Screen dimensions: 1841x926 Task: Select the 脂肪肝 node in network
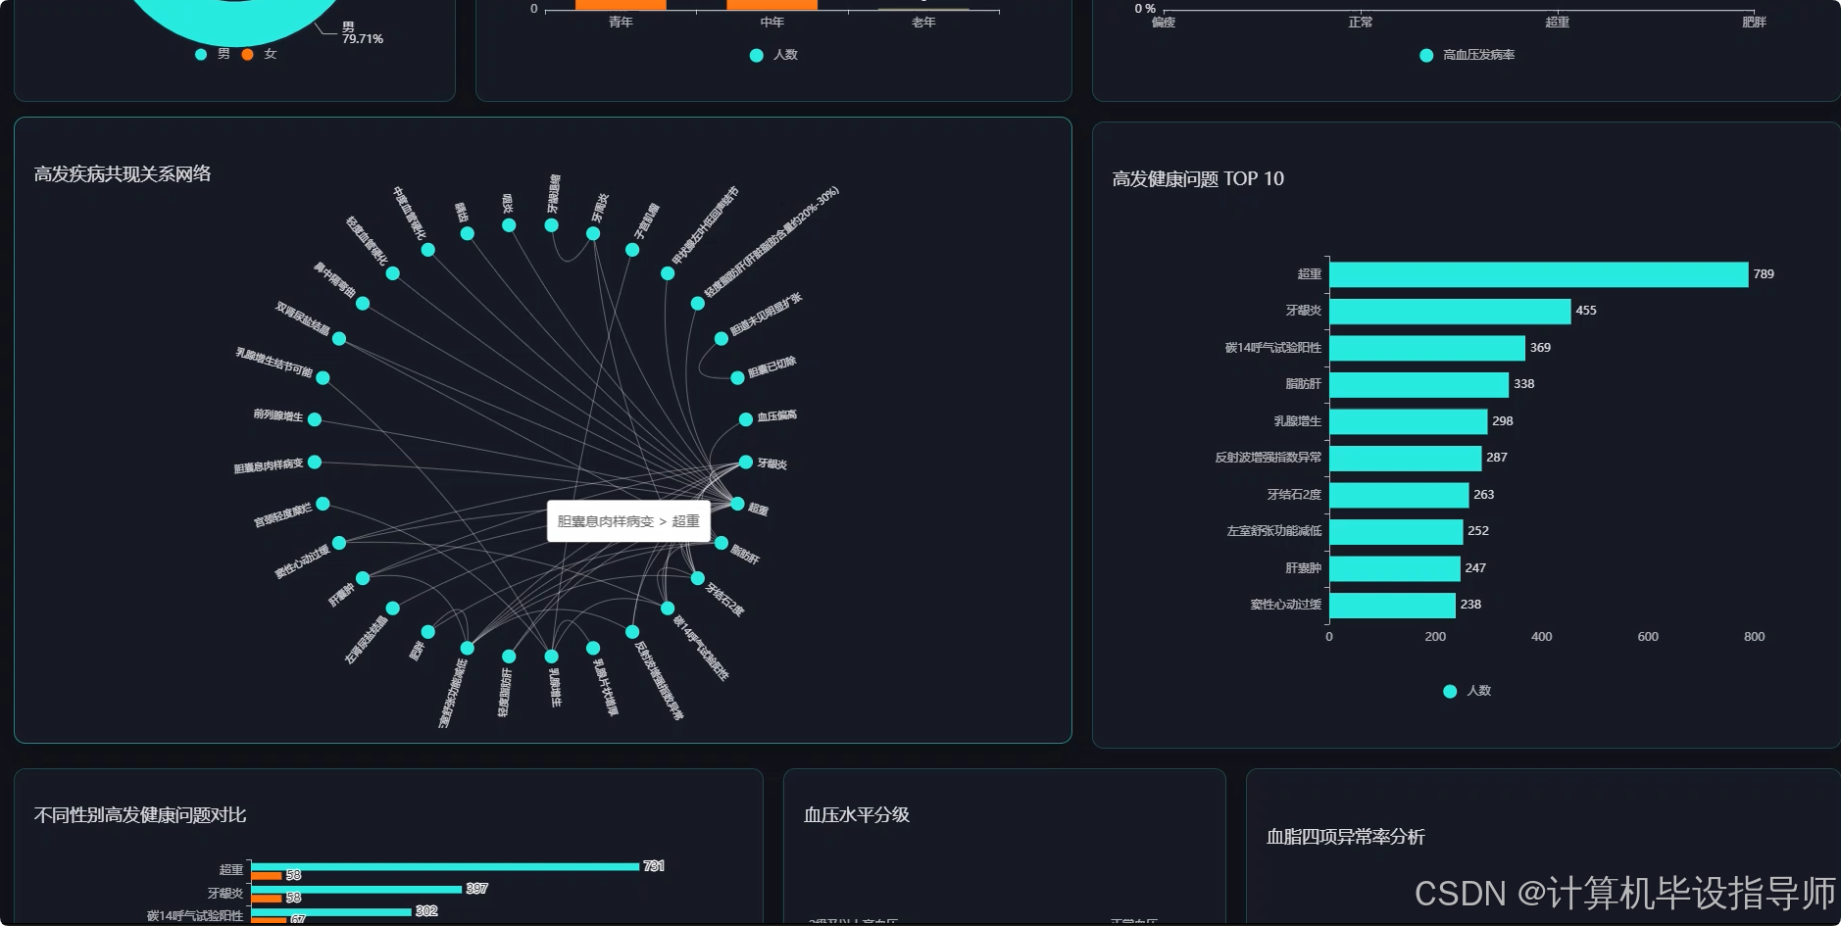pyautogui.click(x=721, y=543)
